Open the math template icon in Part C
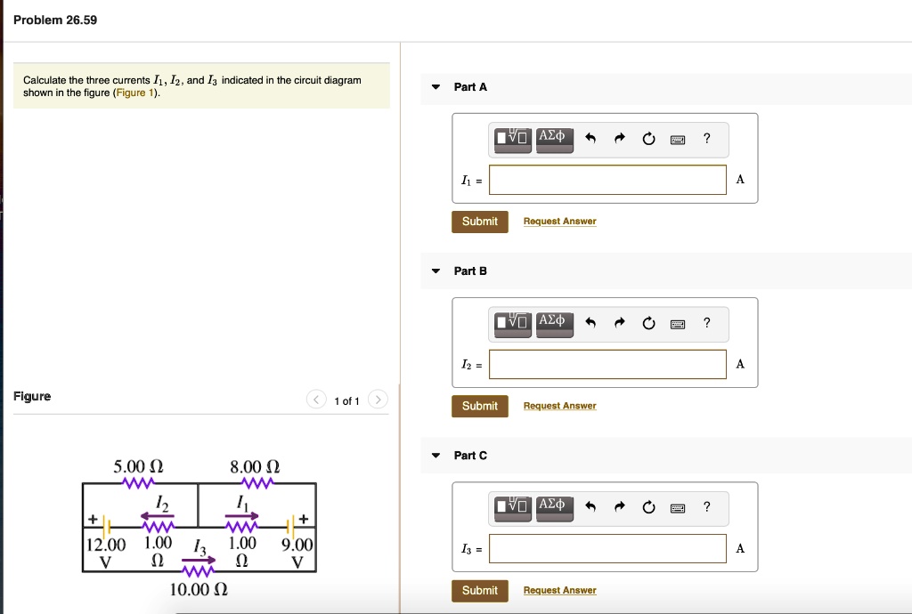The width and height of the screenshot is (912, 614). [x=510, y=506]
